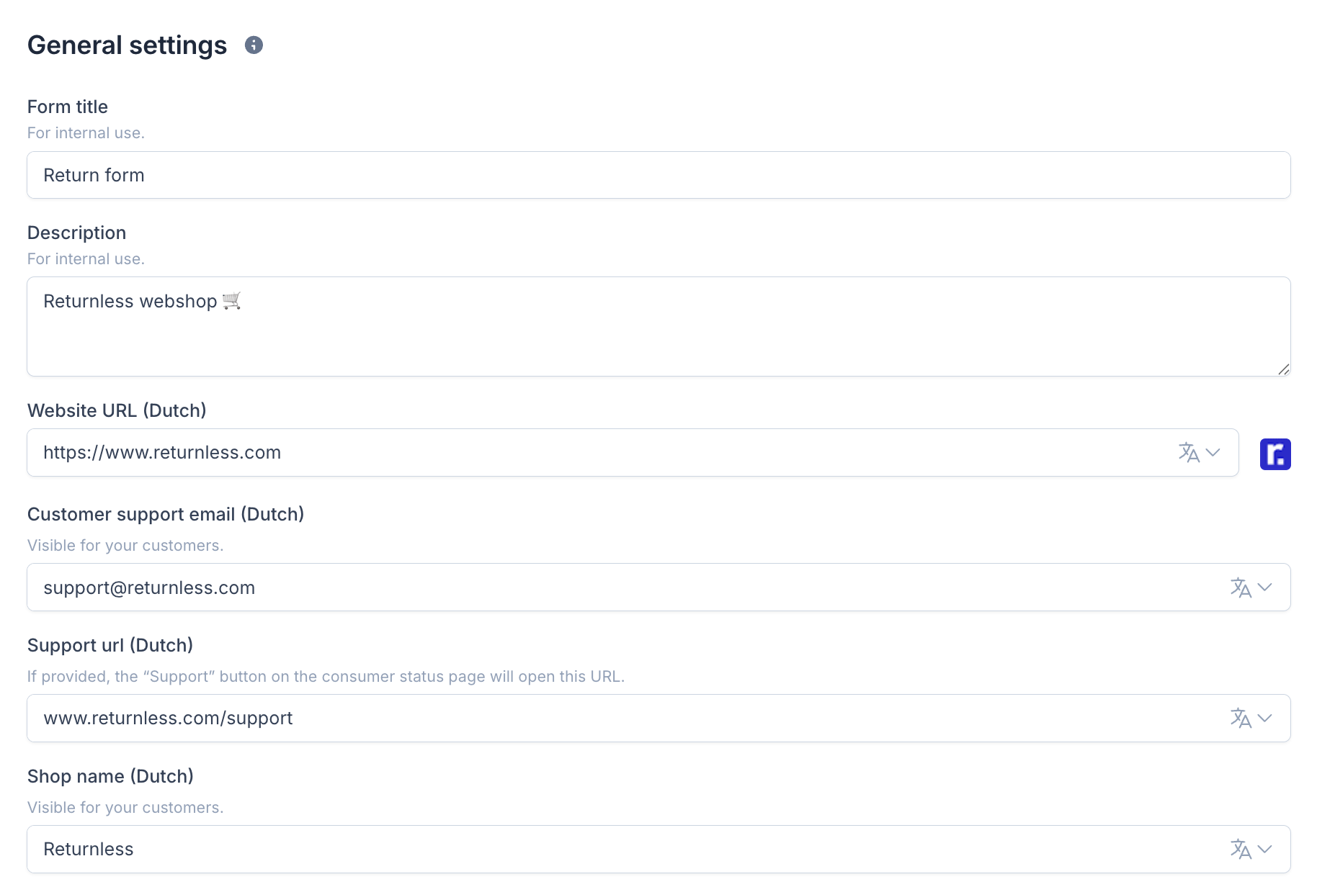Viewport: 1317px width, 887px height.
Task: Expand language chevron in support email field
Action: 1265,587
